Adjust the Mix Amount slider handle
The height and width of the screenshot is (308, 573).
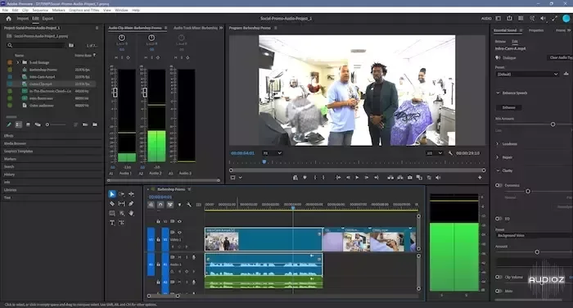(x=553, y=125)
